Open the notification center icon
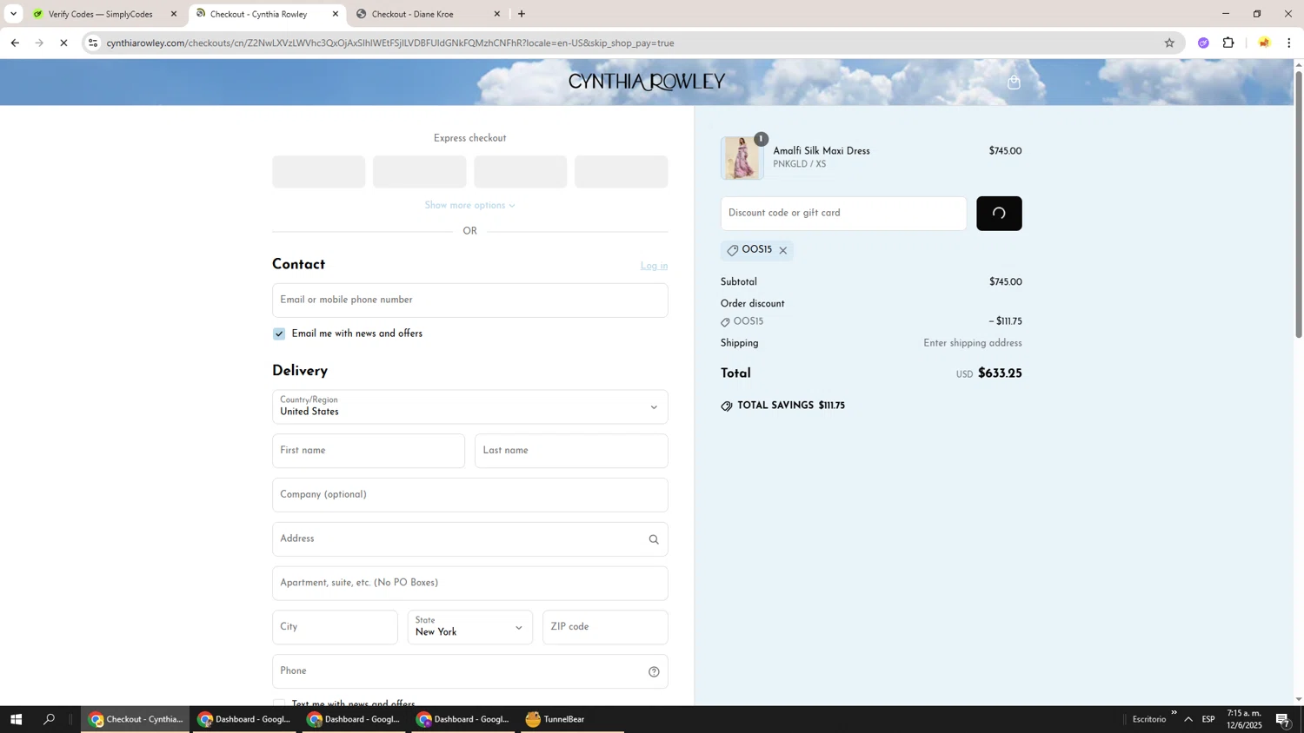1304x733 pixels. click(x=1283, y=719)
